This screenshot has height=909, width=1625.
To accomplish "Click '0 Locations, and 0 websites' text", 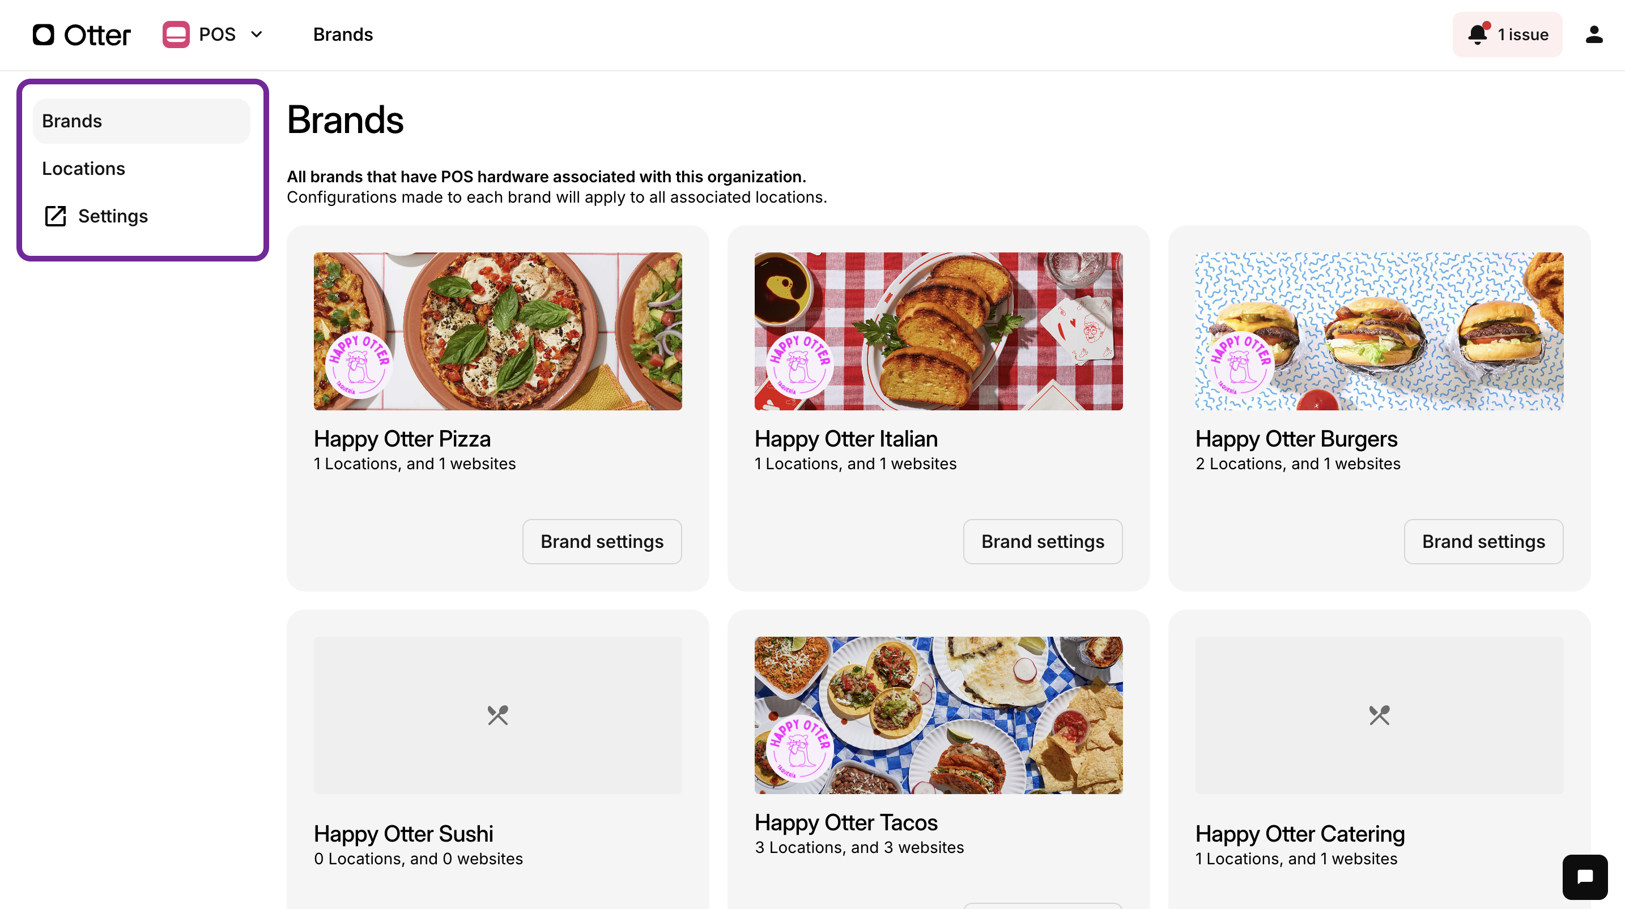I will (419, 859).
